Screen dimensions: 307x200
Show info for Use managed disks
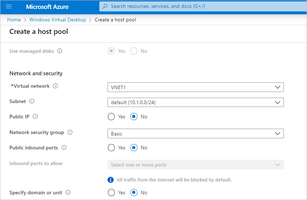[x=60, y=51]
